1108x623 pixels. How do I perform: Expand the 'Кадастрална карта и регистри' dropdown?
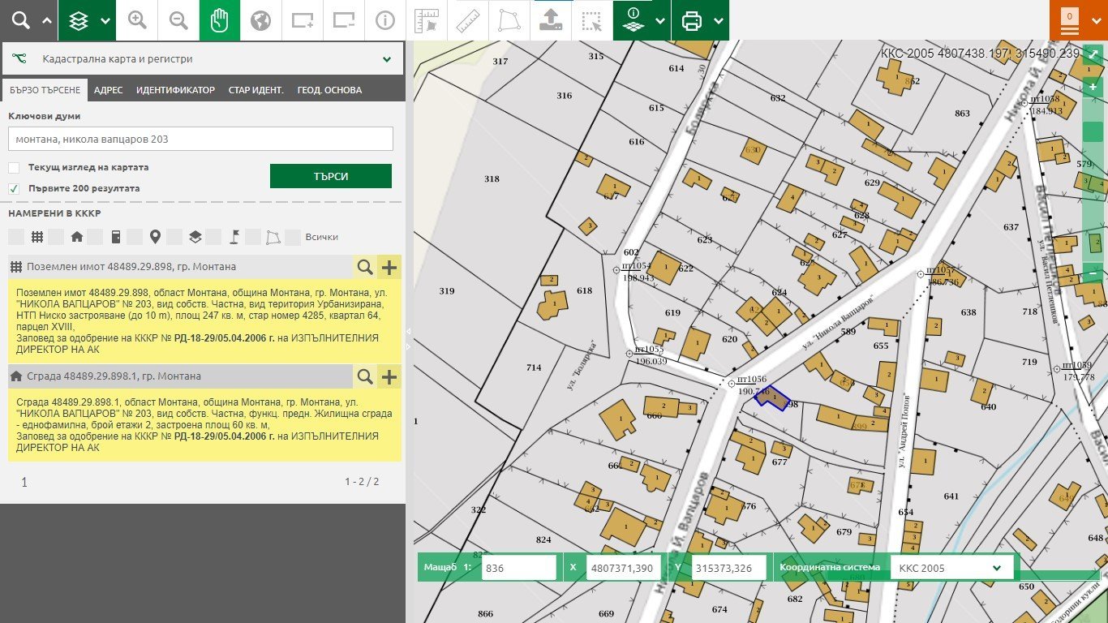point(387,59)
